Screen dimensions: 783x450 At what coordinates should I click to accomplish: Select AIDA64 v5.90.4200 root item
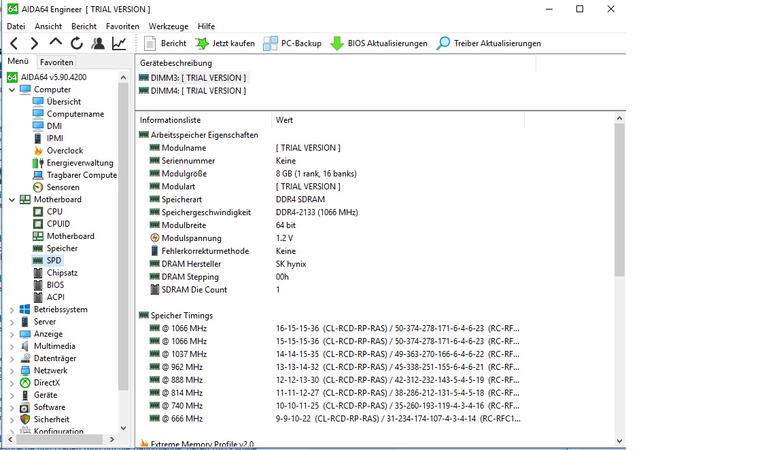[46, 77]
